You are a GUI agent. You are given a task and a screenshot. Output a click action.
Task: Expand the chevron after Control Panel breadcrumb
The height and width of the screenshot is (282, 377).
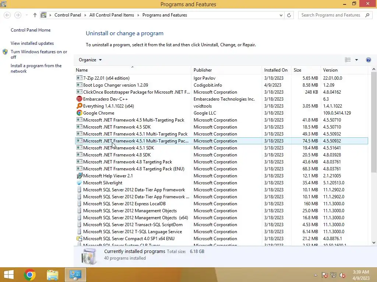point(85,15)
